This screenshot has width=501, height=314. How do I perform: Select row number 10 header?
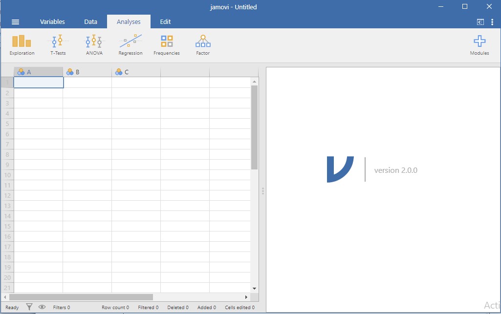[x=7, y=175]
